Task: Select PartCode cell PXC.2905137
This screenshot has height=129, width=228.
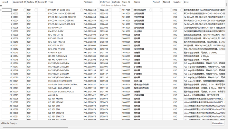Action: (x=91, y=74)
